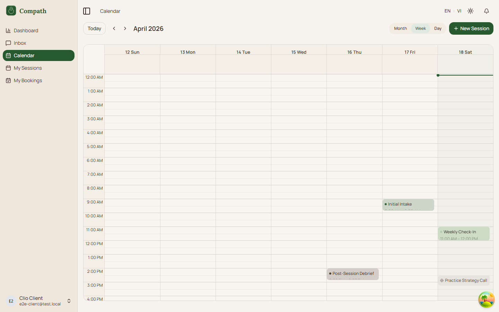Click the Compath logo
499x312 pixels.
pos(26,11)
